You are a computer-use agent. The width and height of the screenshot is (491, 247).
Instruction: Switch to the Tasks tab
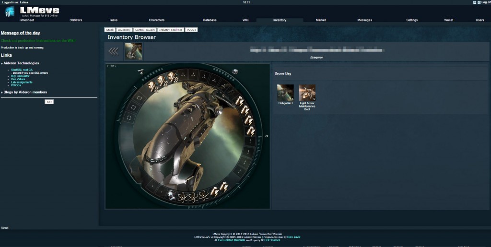tap(113, 20)
